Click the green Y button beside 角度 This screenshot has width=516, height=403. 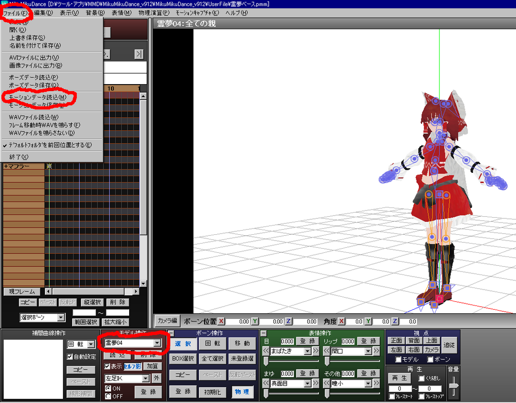368,321
